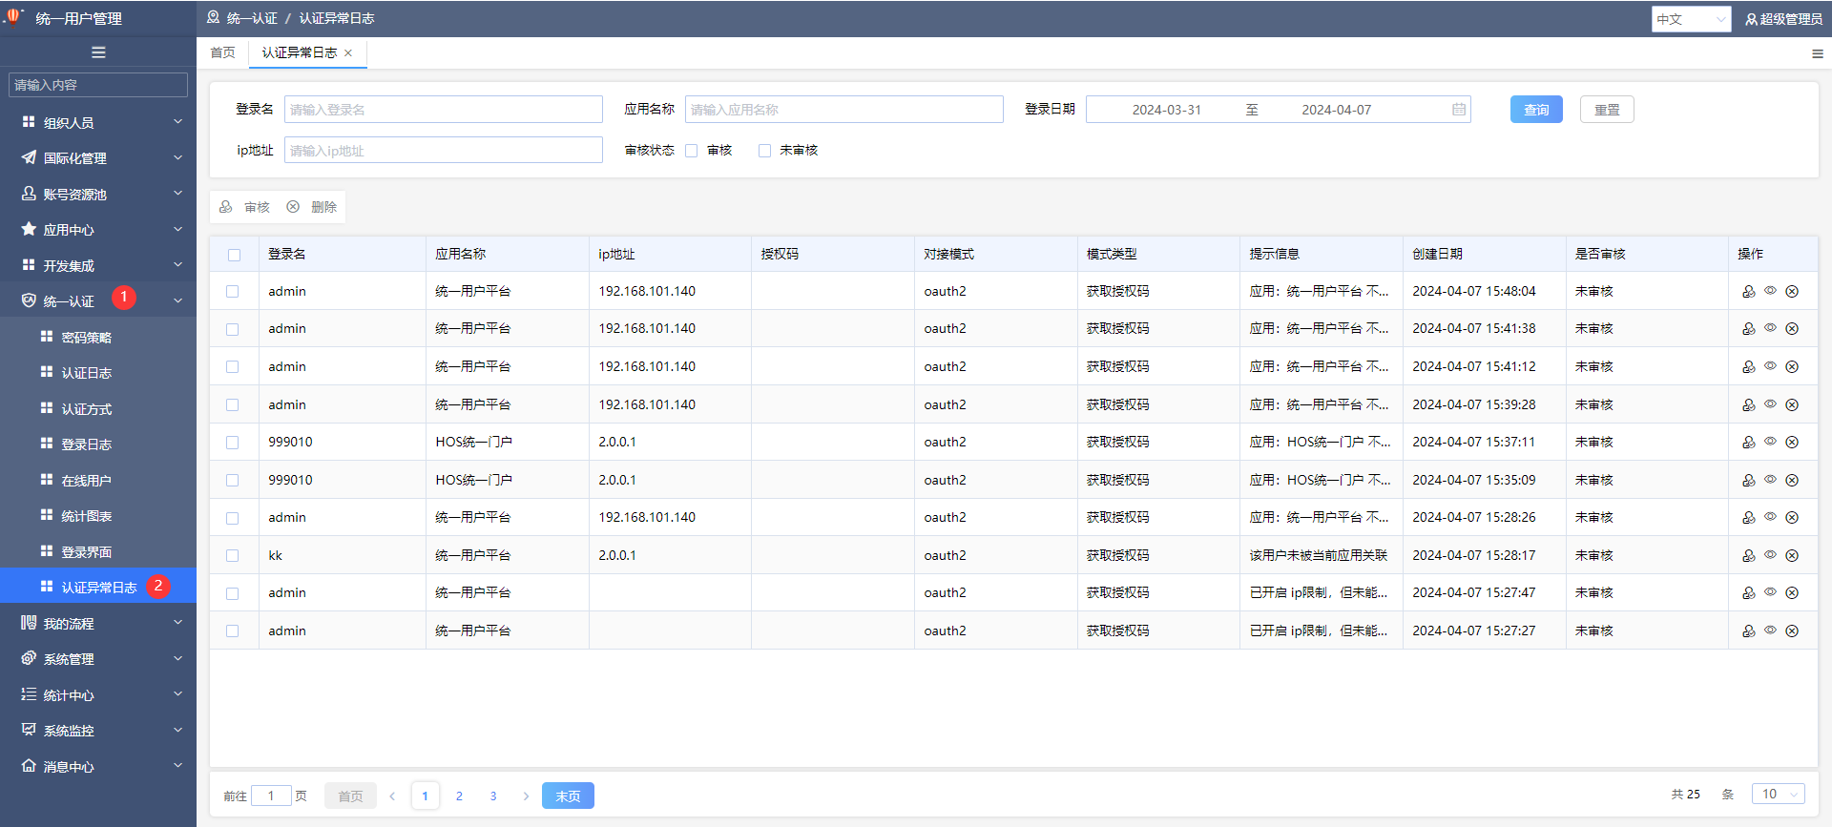The image size is (1832, 827).
Task: View details of the 15:27:47 row
Action: [1770, 592]
